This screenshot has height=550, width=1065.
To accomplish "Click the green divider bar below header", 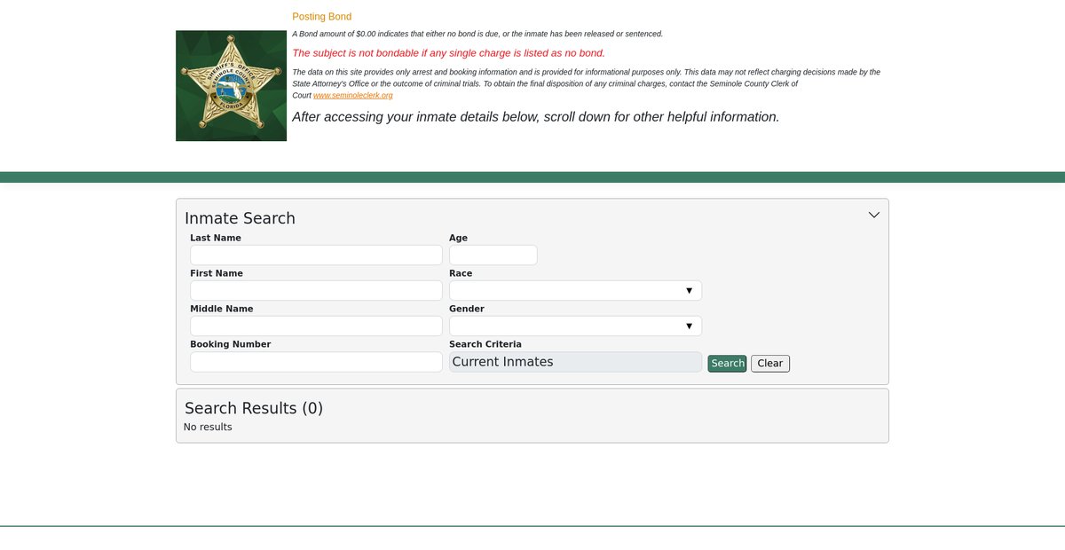I will pyautogui.click(x=532, y=177).
